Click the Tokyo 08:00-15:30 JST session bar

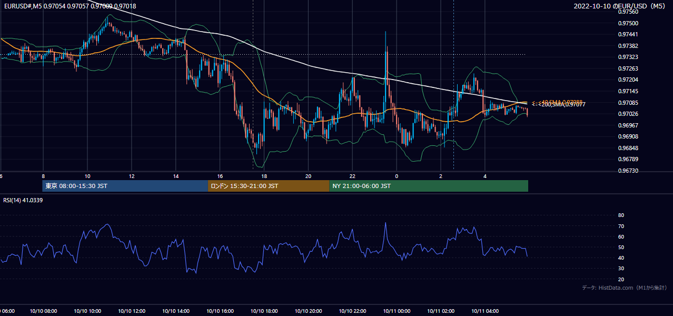pyautogui.click(x=125, y=186)
